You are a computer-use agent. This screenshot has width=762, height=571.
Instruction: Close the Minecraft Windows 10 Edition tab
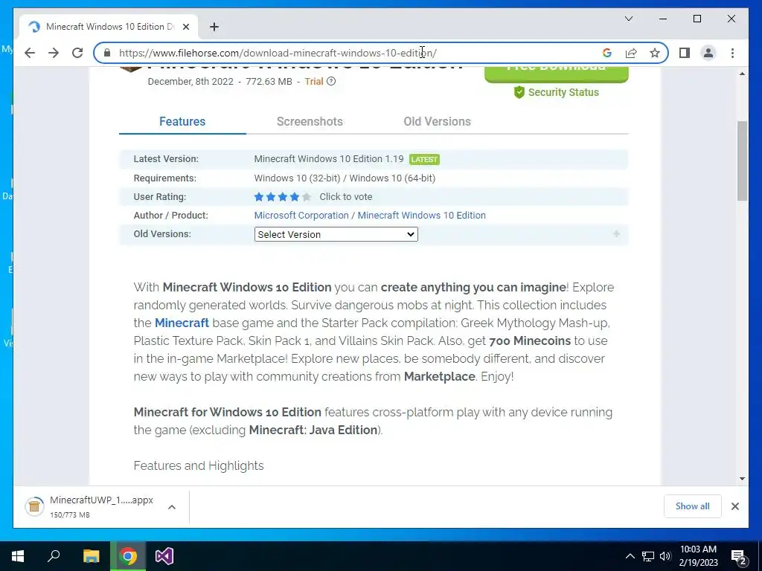coord(185,27)
